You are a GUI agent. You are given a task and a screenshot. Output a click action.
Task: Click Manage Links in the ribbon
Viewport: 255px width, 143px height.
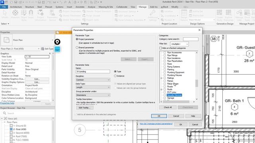(x=239, y=15)
